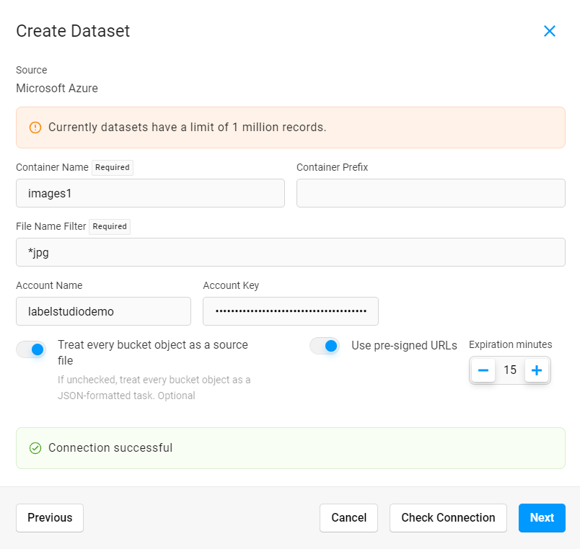Click the Expiration minutes value field

pos(510,370)
